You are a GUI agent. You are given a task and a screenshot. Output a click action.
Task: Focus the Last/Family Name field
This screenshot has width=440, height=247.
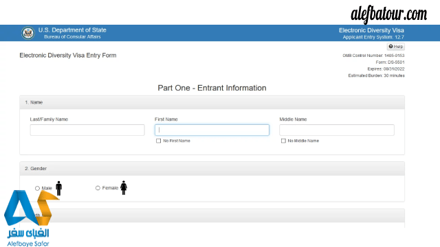87,130
